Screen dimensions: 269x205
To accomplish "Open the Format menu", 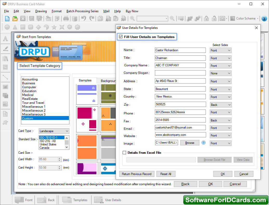I will [x=57, y=11].
